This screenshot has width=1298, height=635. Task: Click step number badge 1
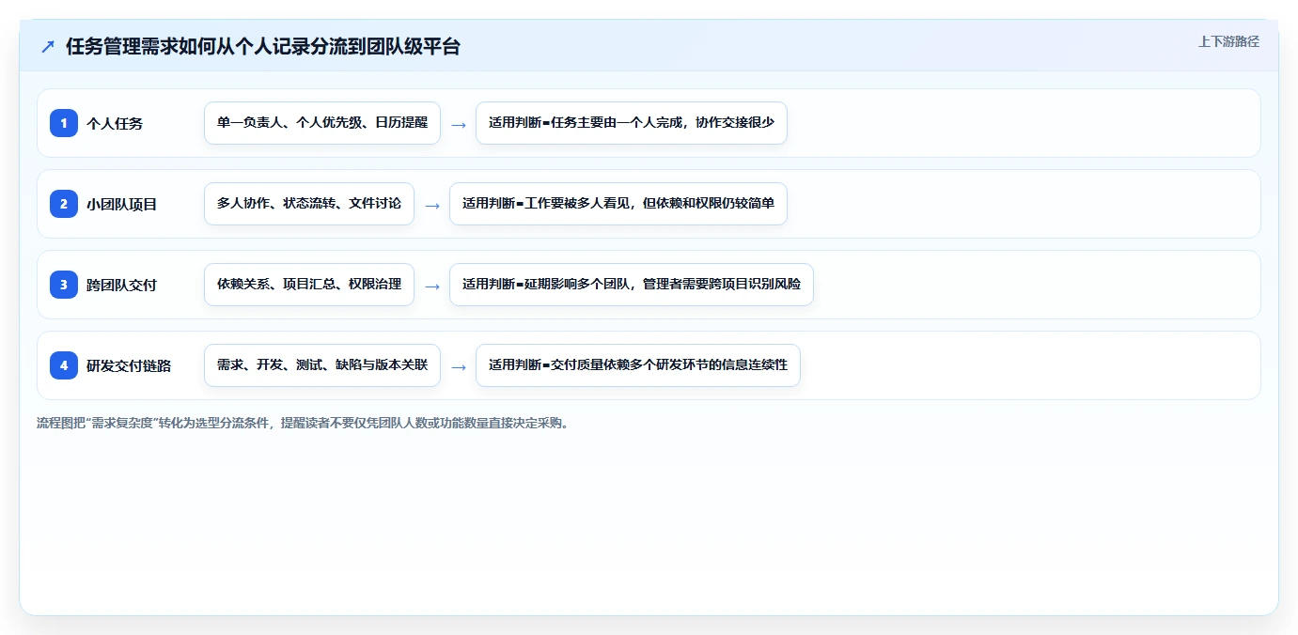coord(64,123)
